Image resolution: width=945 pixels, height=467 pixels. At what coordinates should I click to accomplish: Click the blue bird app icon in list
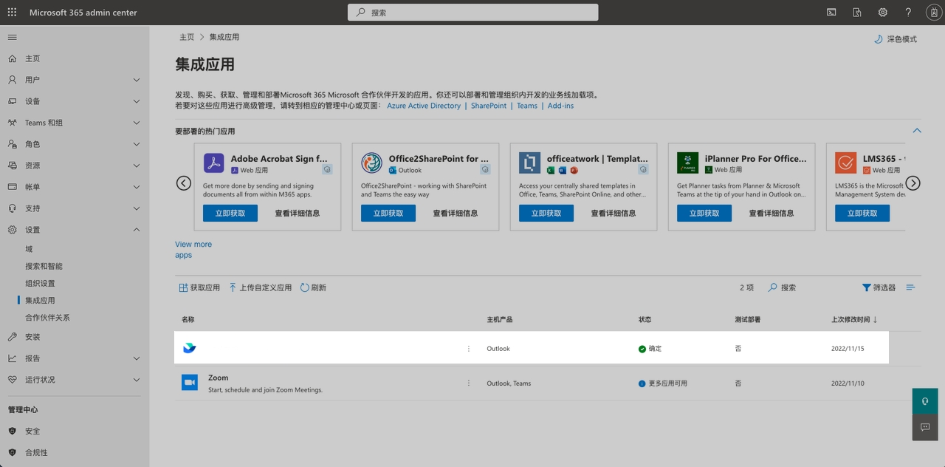point(190,348)
